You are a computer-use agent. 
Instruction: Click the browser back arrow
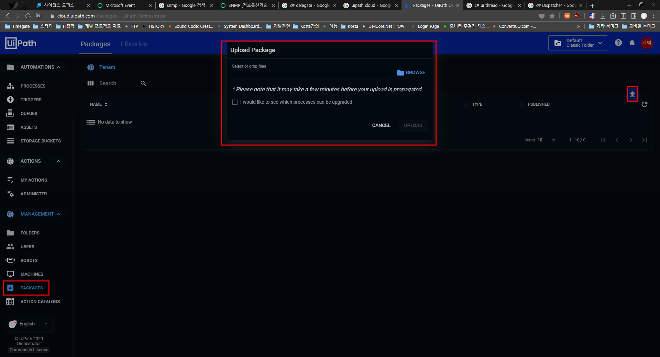[8, 16]
